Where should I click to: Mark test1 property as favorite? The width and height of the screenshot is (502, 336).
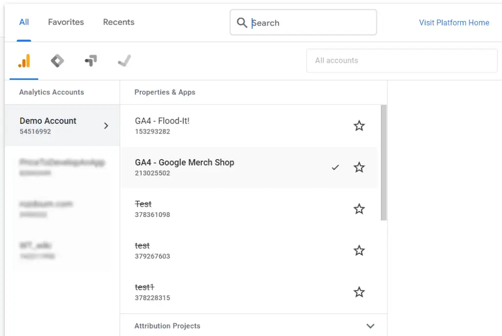[x=359, y=292]
